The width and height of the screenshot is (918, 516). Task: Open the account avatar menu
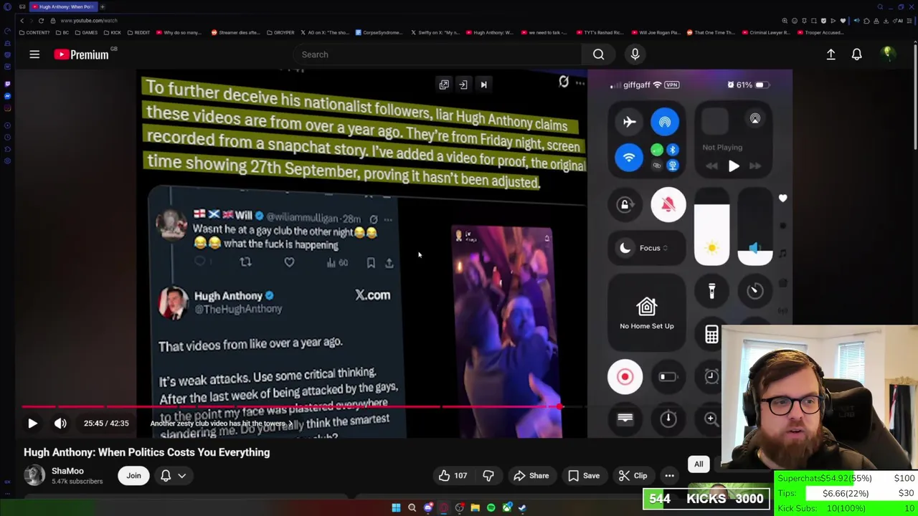[887, 54]
